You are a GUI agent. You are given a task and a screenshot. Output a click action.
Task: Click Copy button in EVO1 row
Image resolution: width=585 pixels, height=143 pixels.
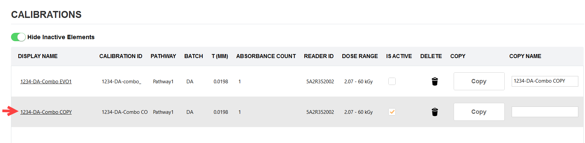click(479, 81)
